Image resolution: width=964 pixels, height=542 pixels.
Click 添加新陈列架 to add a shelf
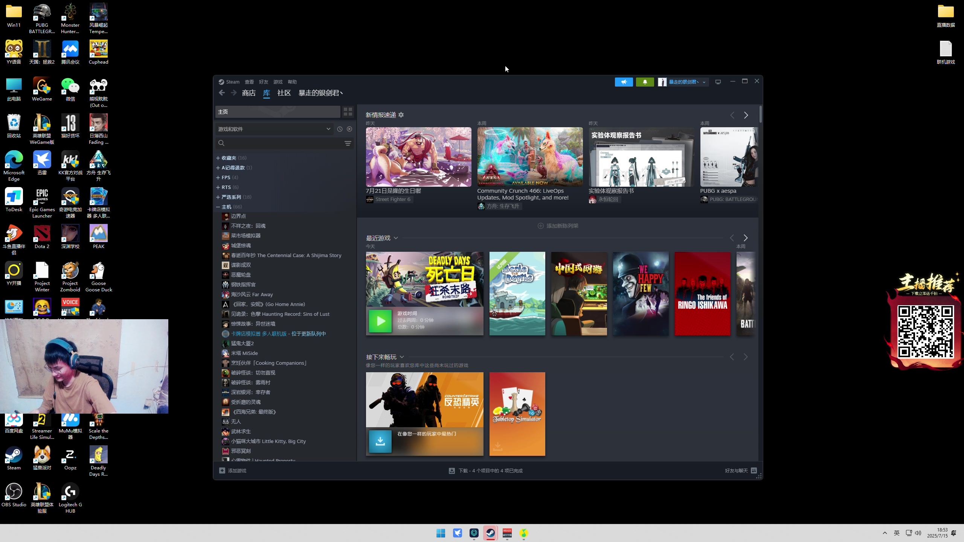pyautogui.click(x=558, y=226)
